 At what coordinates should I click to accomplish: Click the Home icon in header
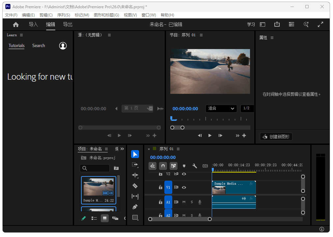point(16,24)
